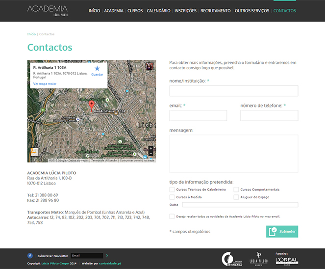Click the Rua da Artilharia 1, 103-B address

[x=50, y=178]
